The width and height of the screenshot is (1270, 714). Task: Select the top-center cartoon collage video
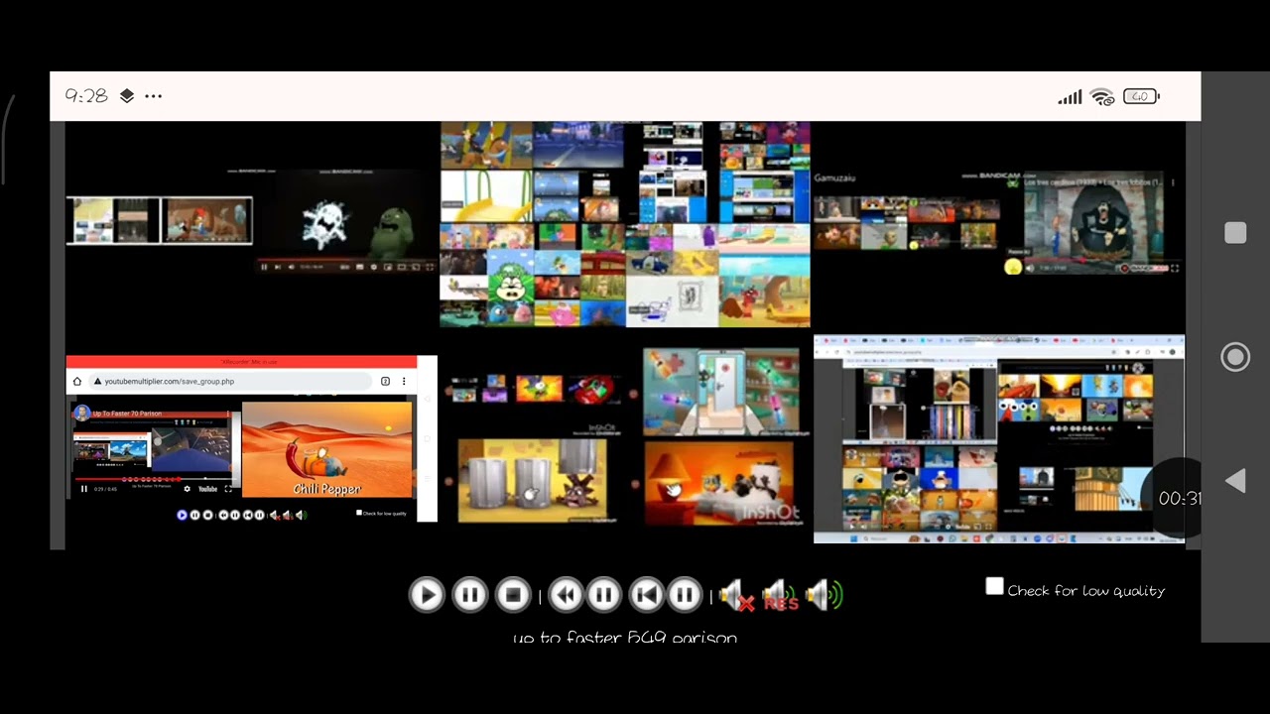coord(625,224)
